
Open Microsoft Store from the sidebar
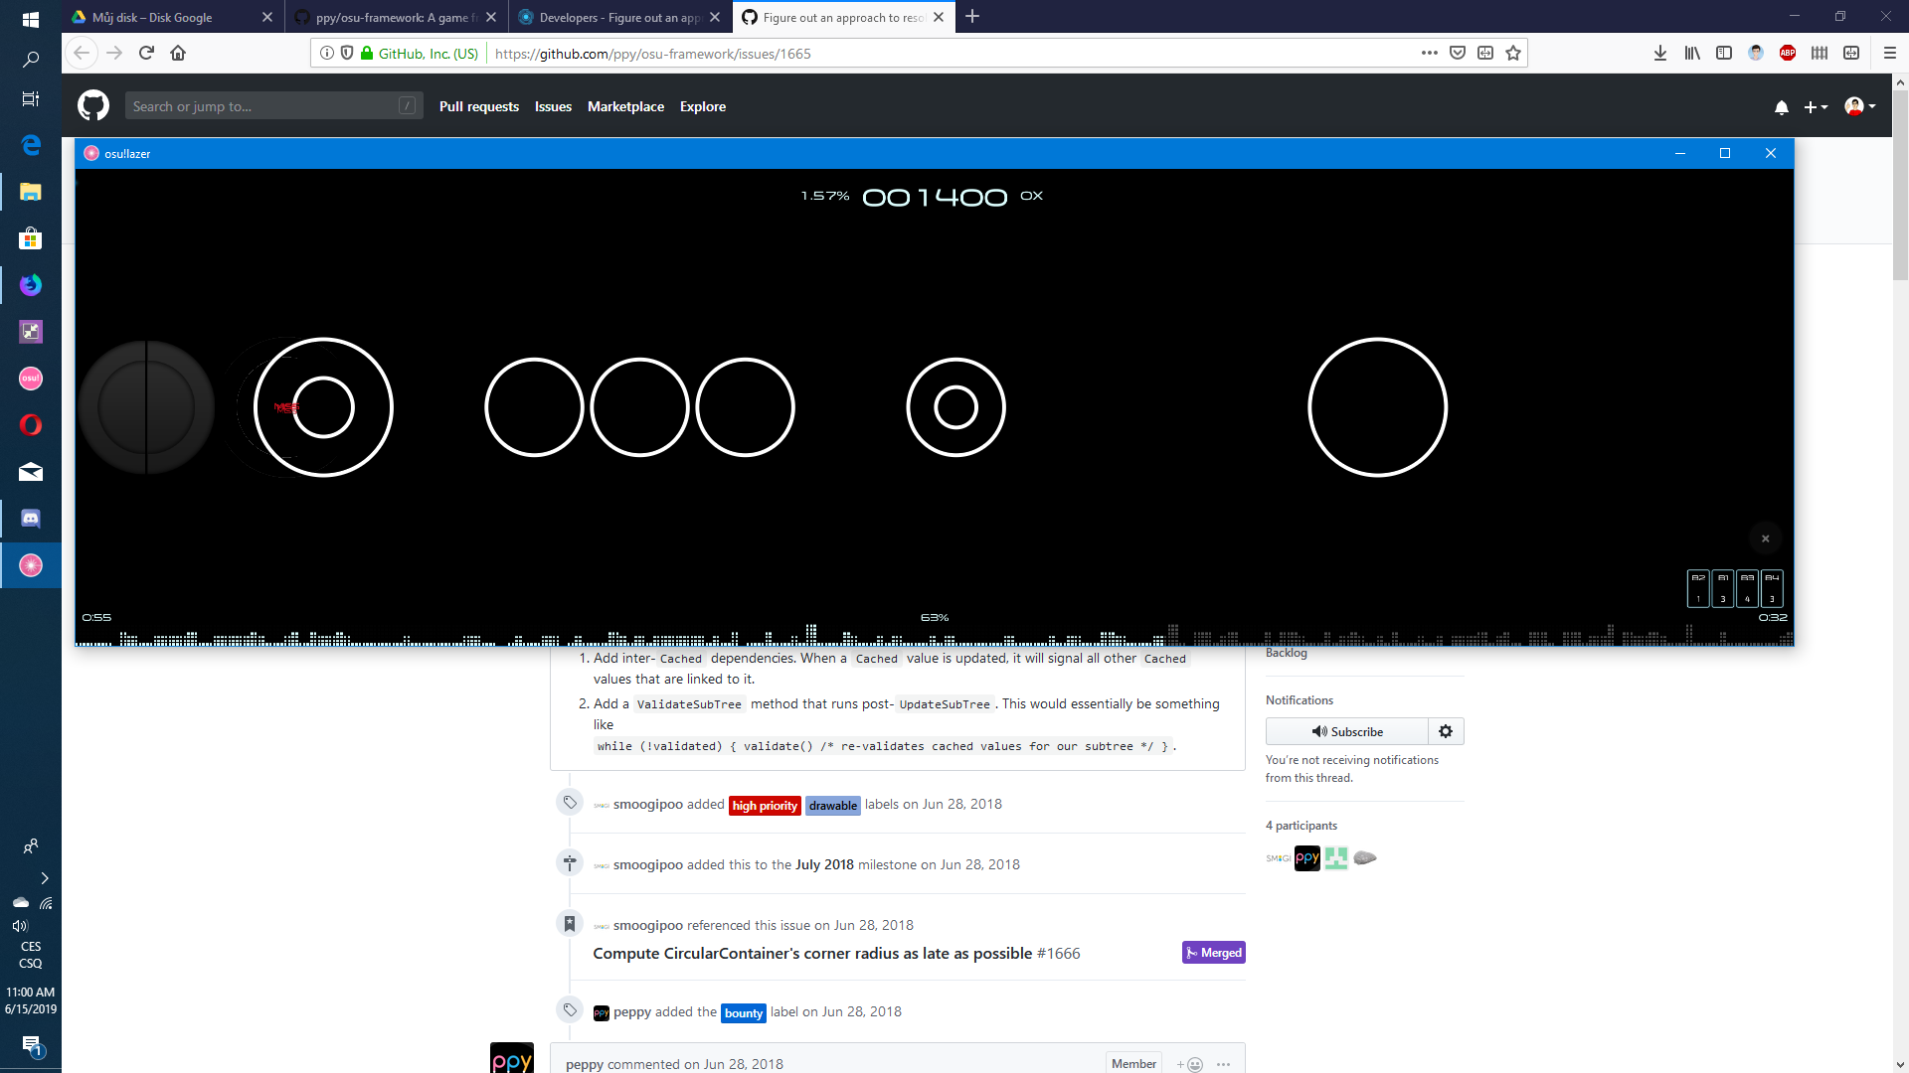pos(31,238)
